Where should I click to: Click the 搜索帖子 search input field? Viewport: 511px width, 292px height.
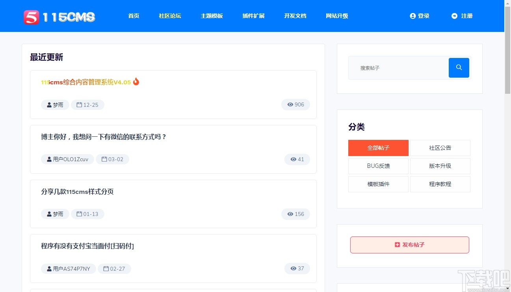coord(399,68)
